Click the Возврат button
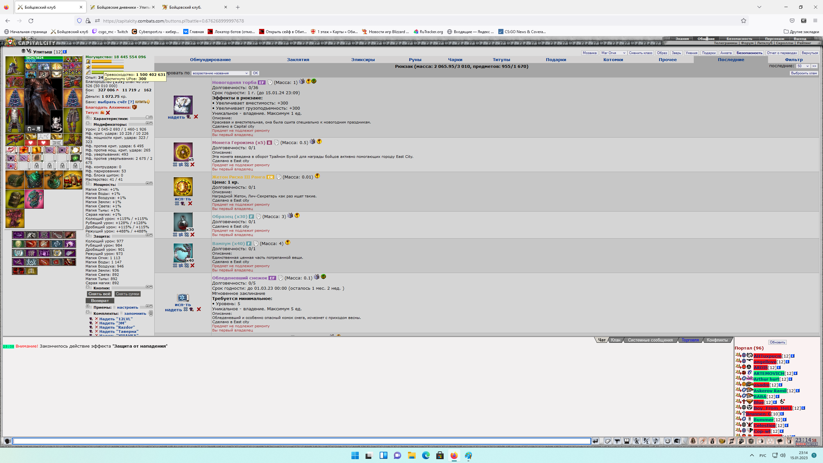Screen dimensions: 823x463 click(x=100, y=301)
